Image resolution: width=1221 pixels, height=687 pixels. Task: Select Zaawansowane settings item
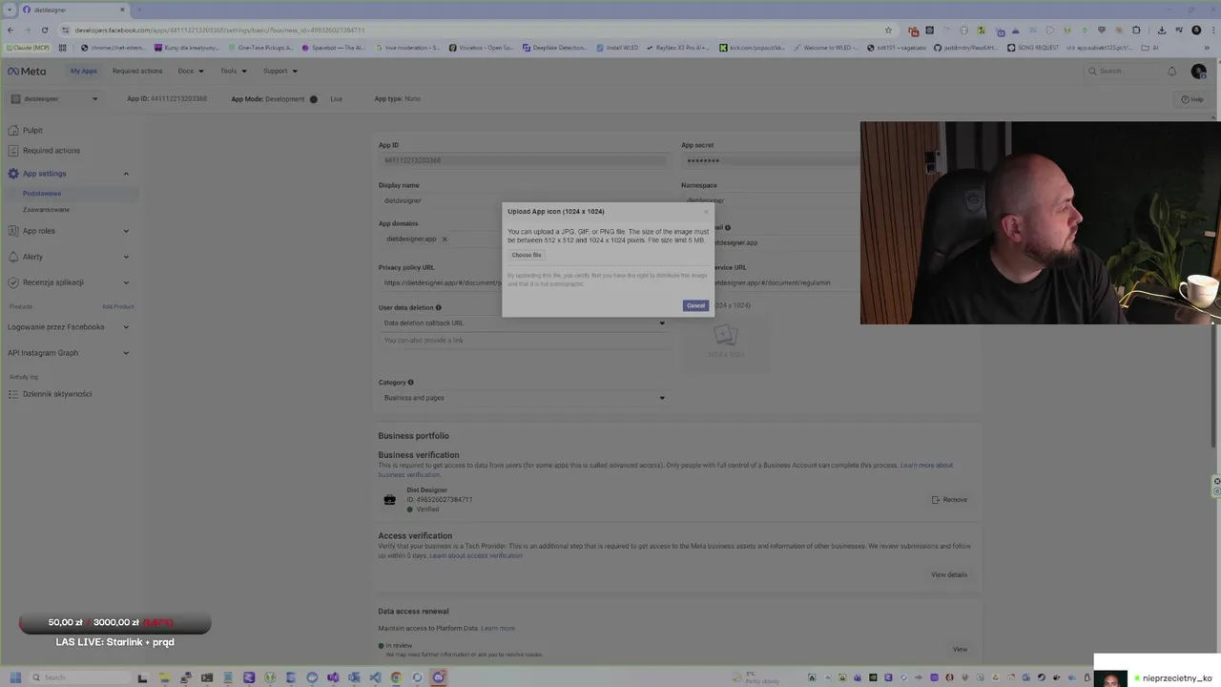46,209
